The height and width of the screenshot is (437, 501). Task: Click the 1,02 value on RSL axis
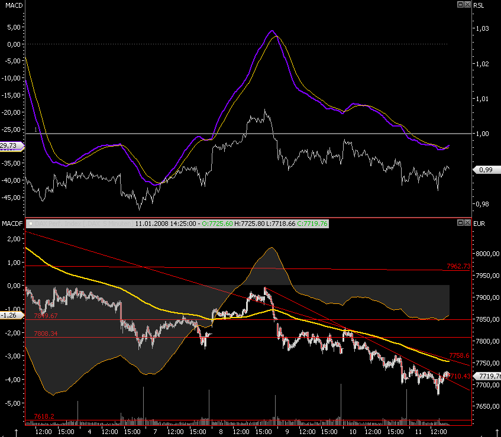[483, 64]
